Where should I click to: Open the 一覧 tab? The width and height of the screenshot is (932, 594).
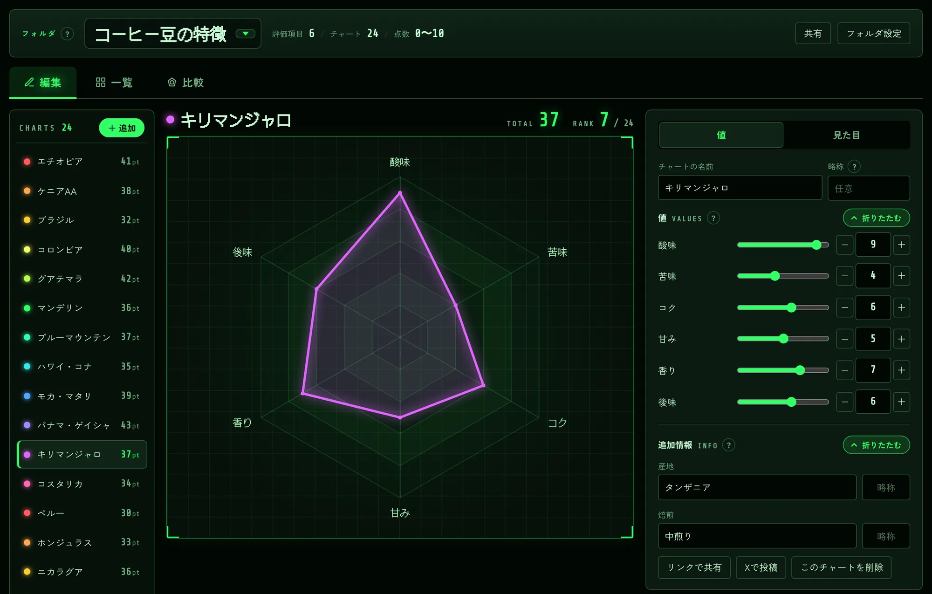114,82
